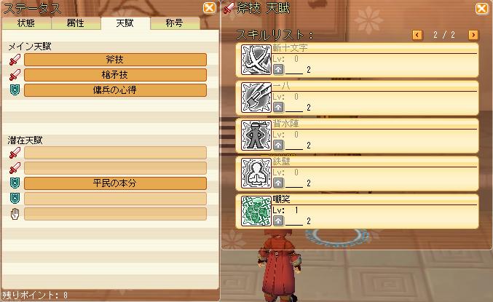Select the 平民の本分 latent talent
The image size is (493, 302).
tap(115, 183)
